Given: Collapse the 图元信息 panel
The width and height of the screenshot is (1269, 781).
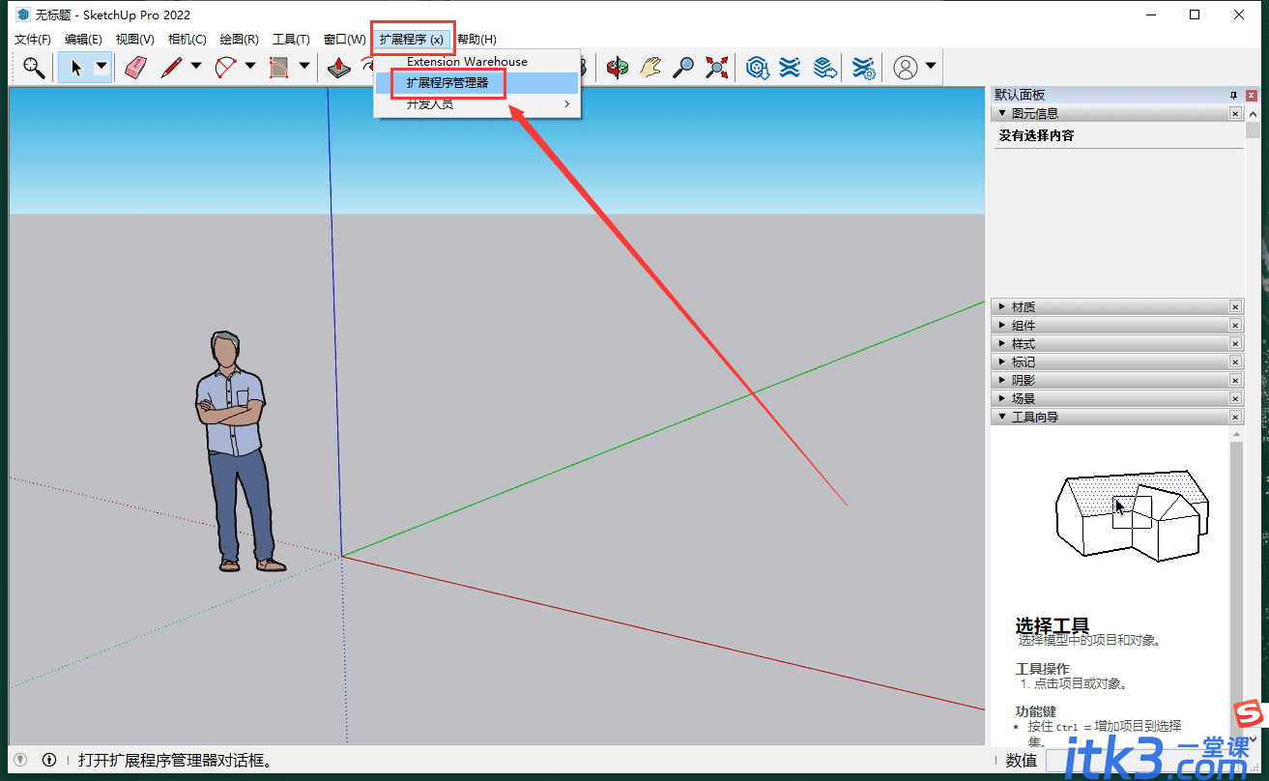Looking at the screenshot, I should [1002, 113].
